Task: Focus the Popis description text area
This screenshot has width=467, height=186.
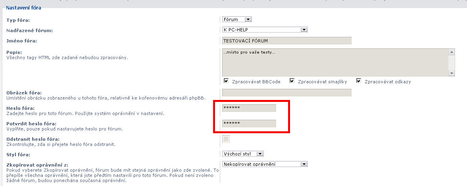Action: (x=335, y=62)
